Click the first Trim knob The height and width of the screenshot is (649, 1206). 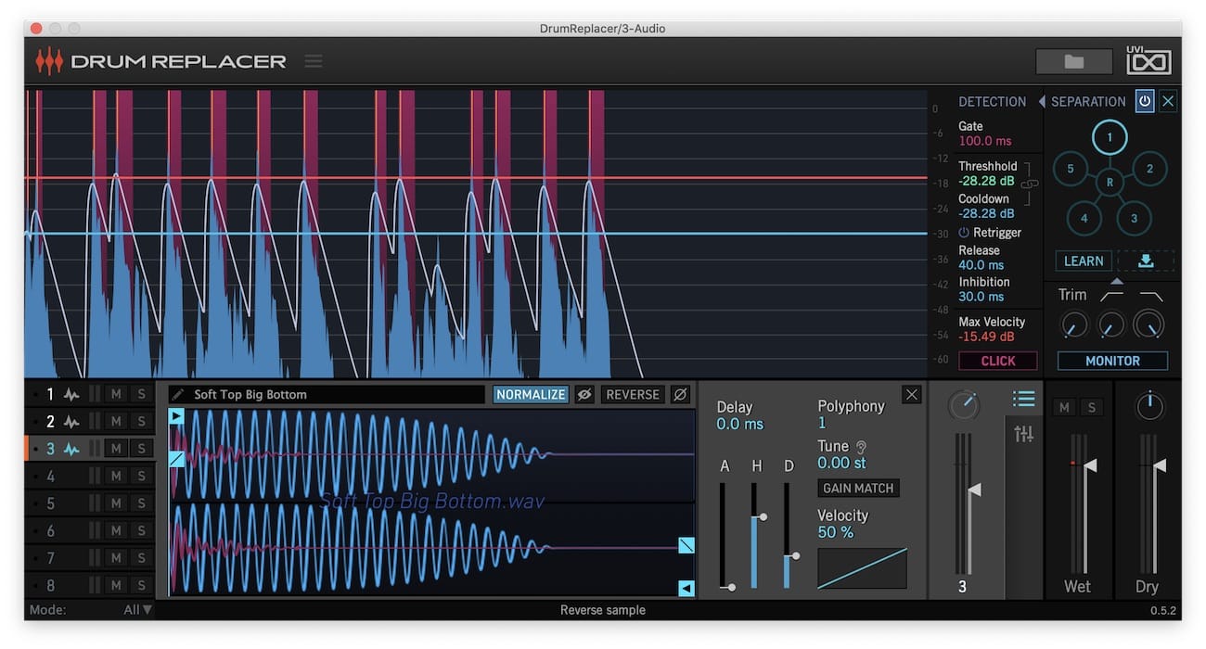coord(1073,324)
